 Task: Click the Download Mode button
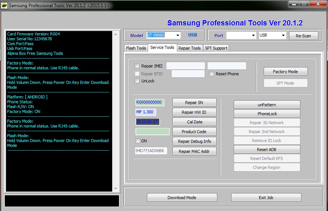182,198
